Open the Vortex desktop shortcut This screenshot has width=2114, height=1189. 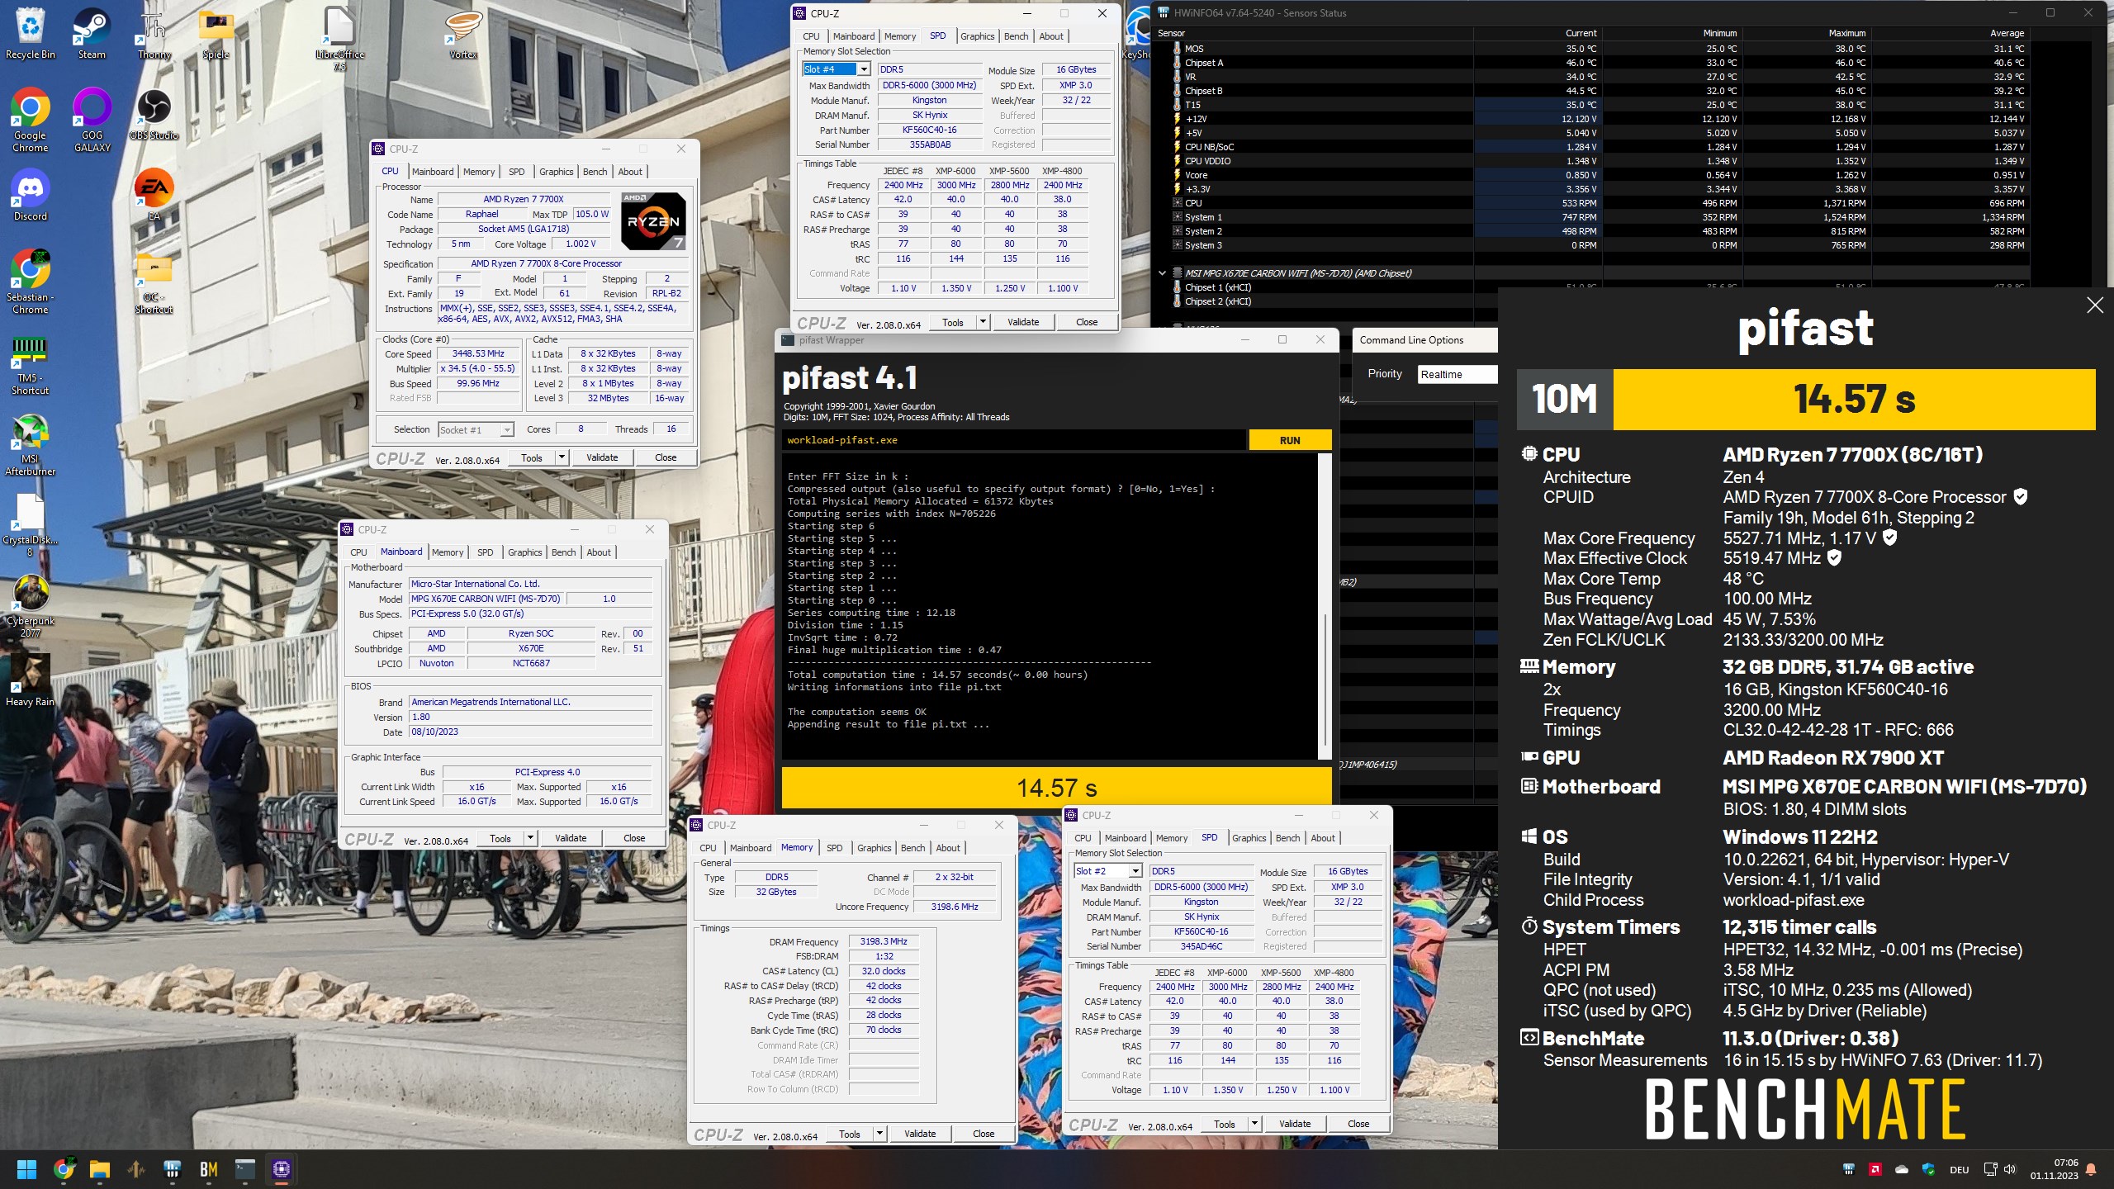pos(463,34)
